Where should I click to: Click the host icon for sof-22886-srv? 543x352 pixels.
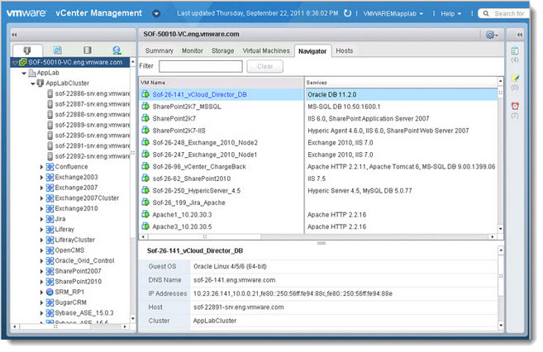(50, 94)
